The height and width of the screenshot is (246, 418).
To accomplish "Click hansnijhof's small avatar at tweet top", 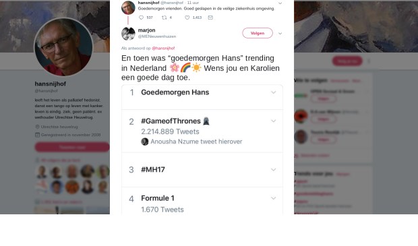I will coord(128,7).
